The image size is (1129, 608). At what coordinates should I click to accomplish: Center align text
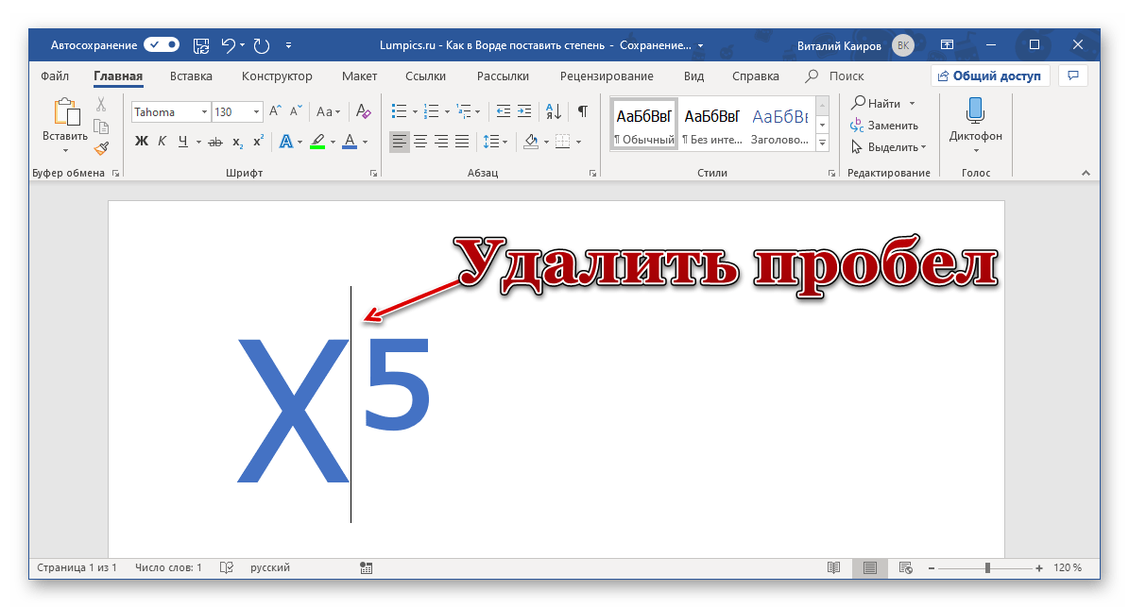(x=420, y=141)
